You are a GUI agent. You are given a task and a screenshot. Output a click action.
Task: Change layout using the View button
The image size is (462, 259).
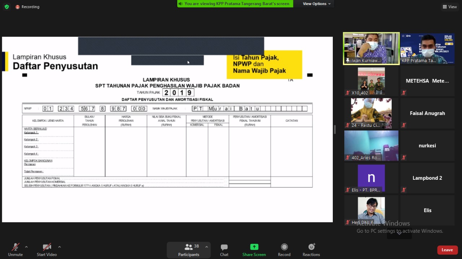point(450,7)
